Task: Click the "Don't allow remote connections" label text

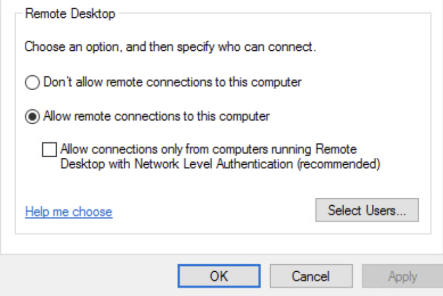Action: pyautogui.click(x=172, y=83)
